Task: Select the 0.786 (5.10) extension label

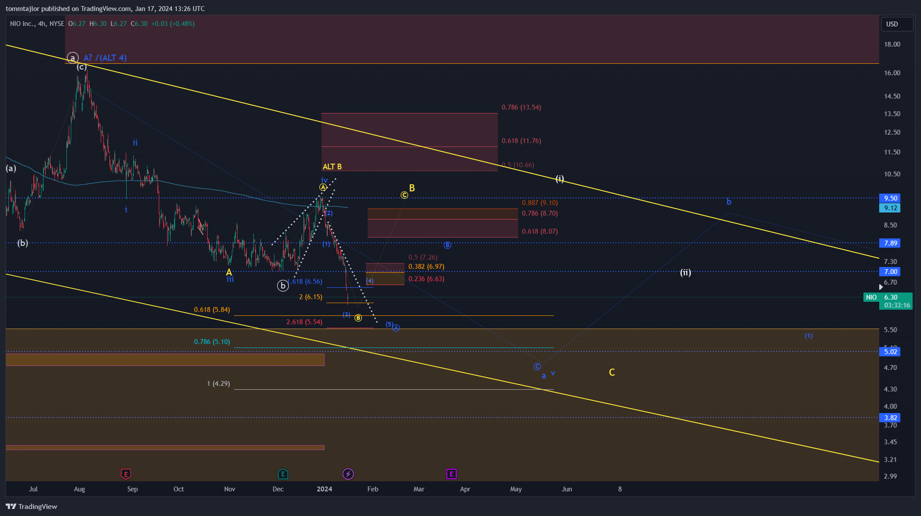Action: pos(212,342)
